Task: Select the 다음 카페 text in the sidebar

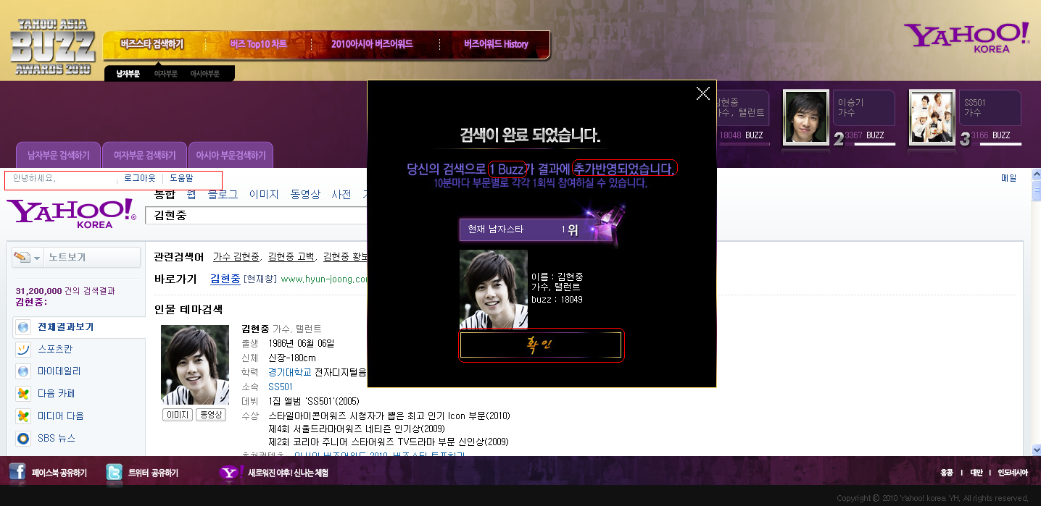Action: tap(57, 394)
